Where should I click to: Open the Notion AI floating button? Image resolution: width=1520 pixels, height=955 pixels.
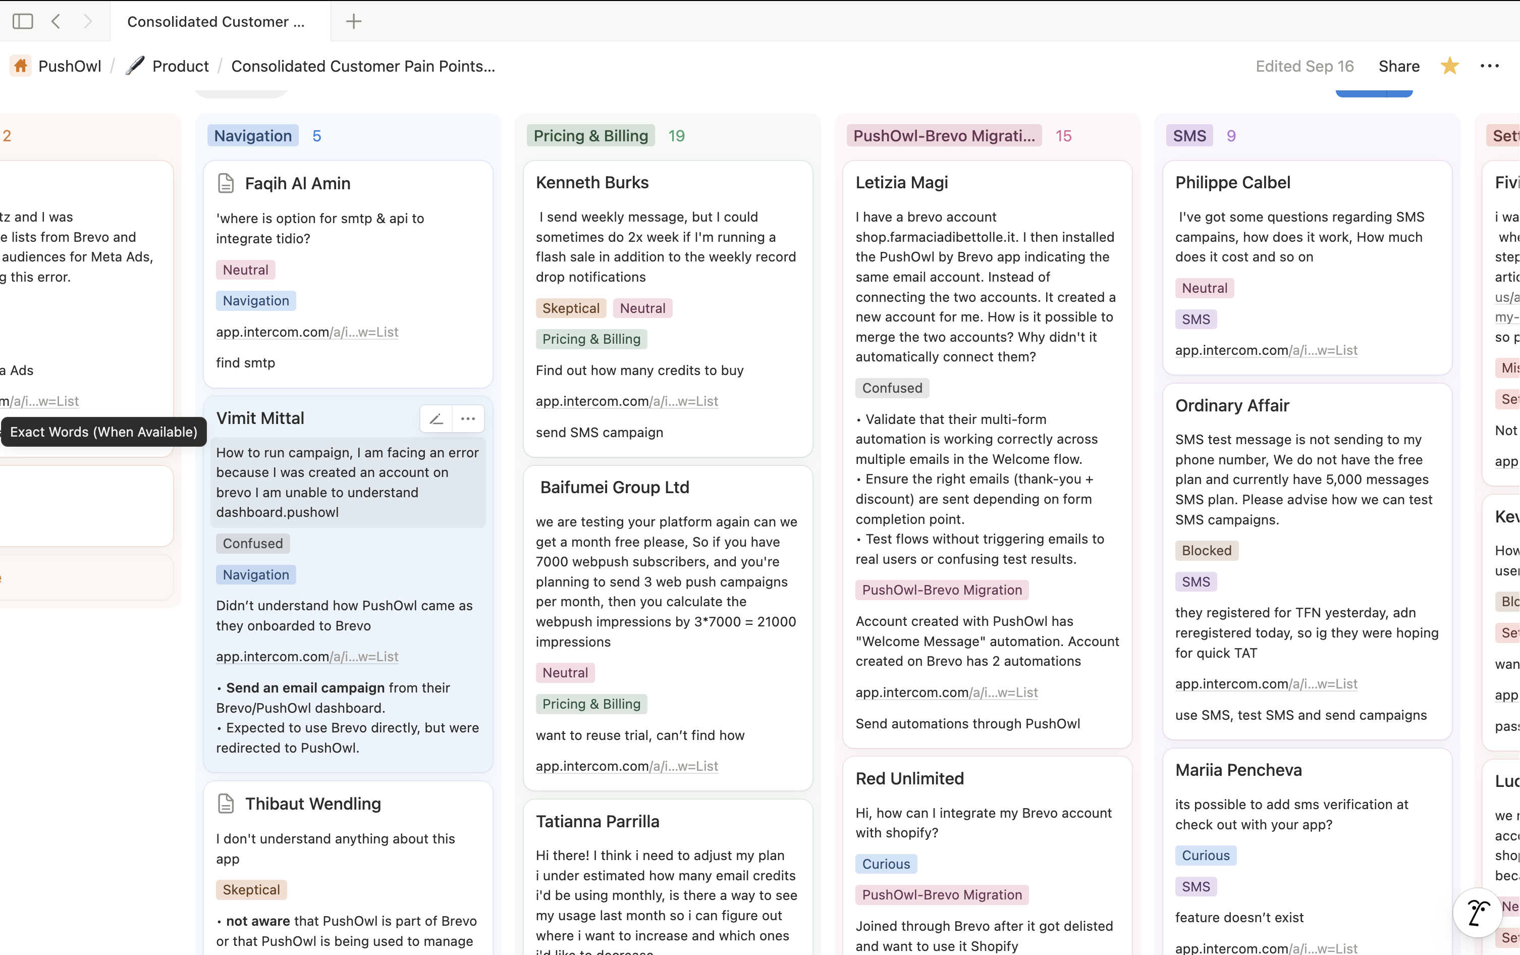click(1477, 913)
